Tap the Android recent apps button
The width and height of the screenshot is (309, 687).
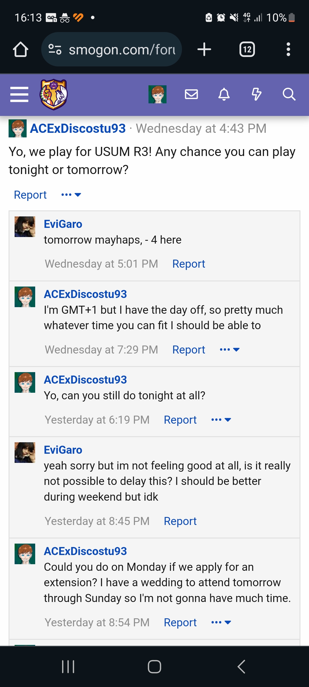click(68, 667)
